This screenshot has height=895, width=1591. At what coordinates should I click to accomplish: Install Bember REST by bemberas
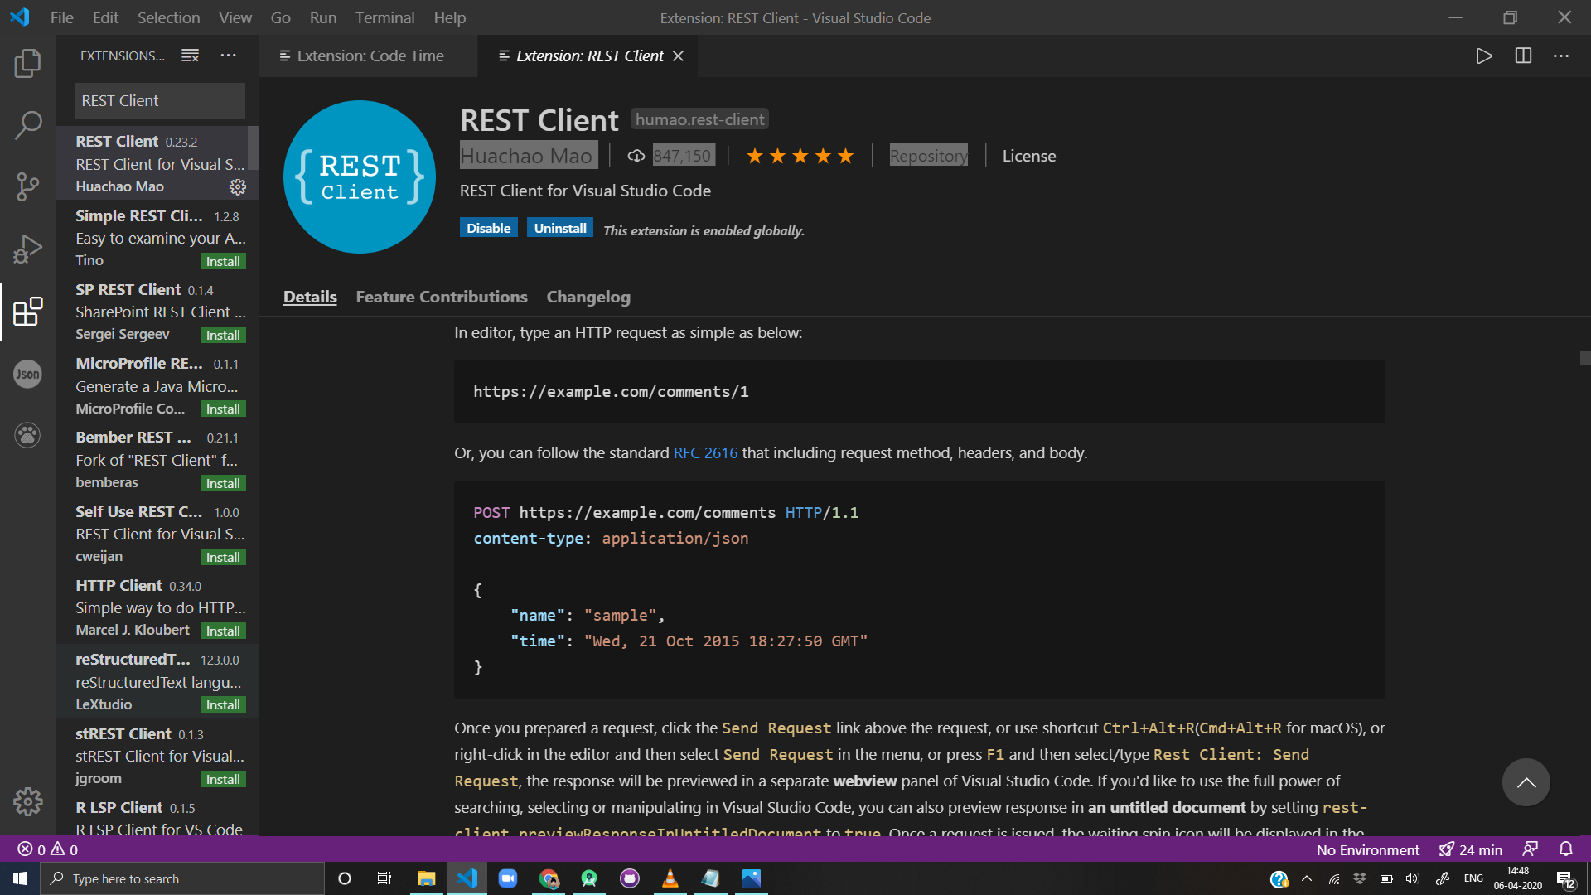click(x=223, y=483)
